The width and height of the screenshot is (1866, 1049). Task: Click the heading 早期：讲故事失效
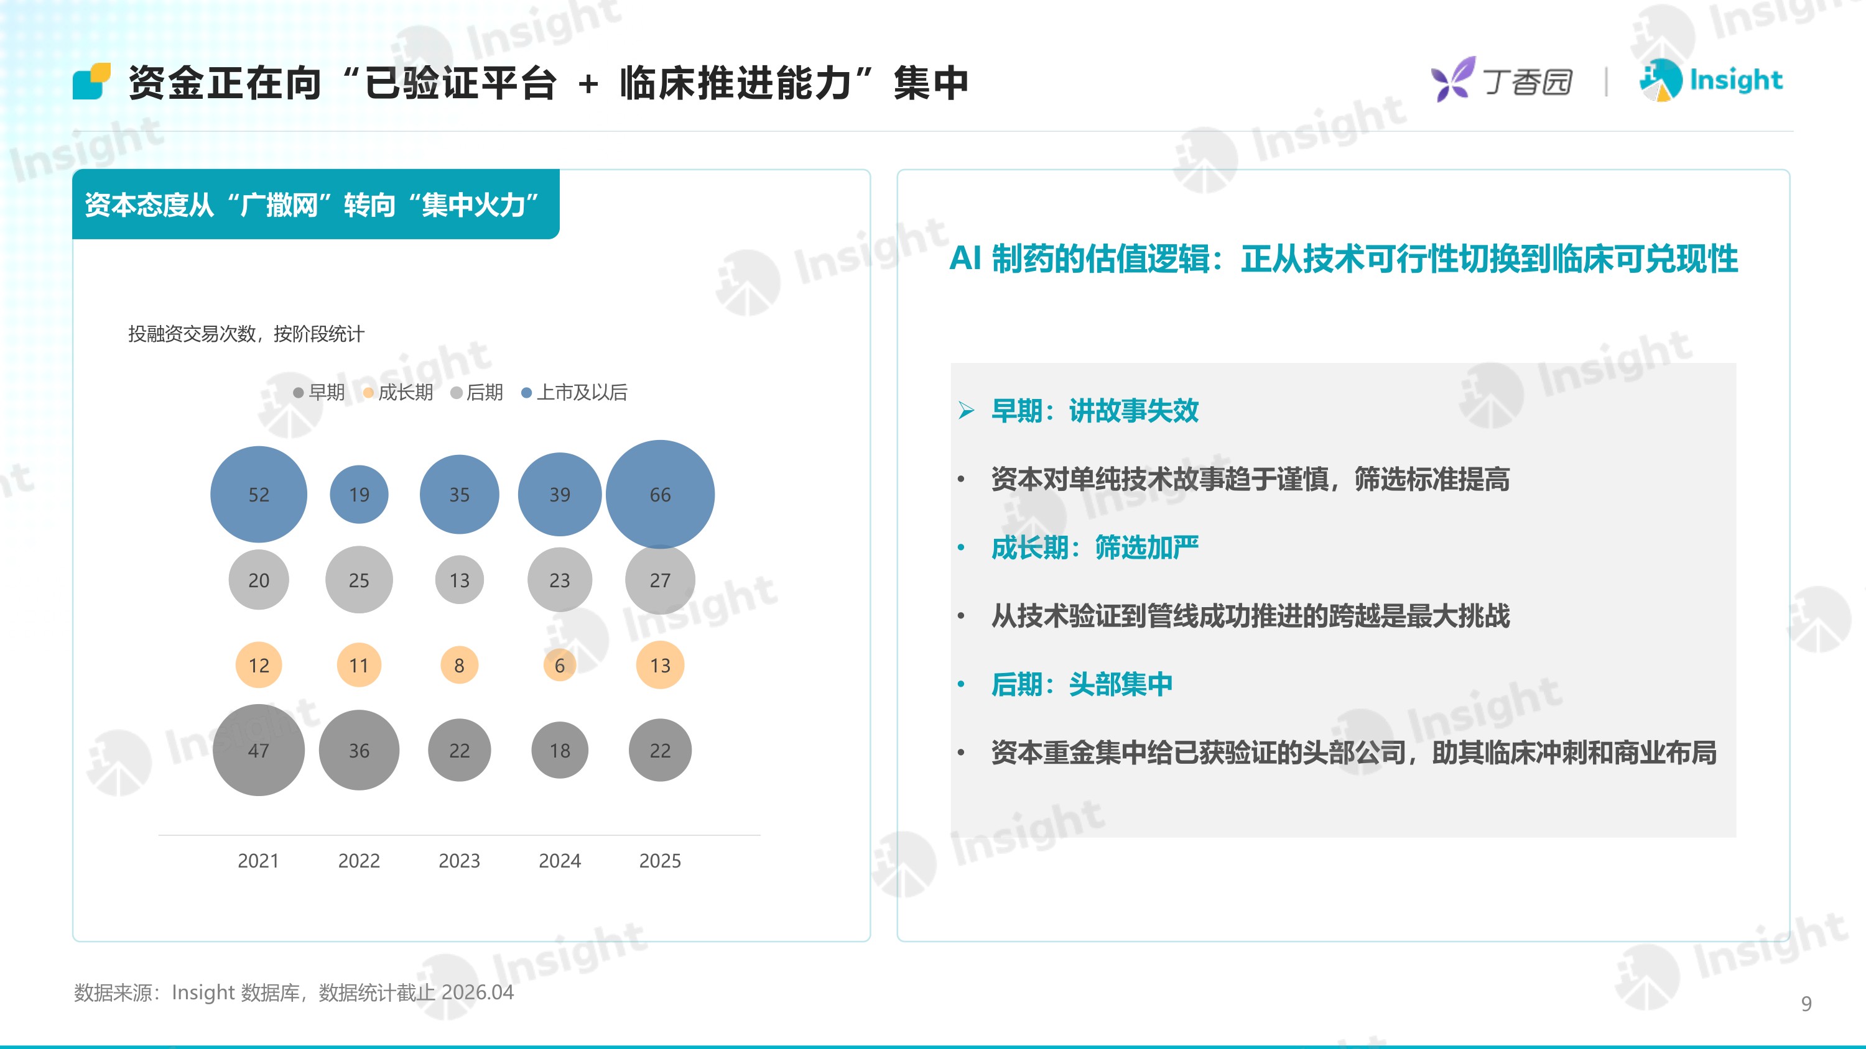click(x=1095, y=411)
